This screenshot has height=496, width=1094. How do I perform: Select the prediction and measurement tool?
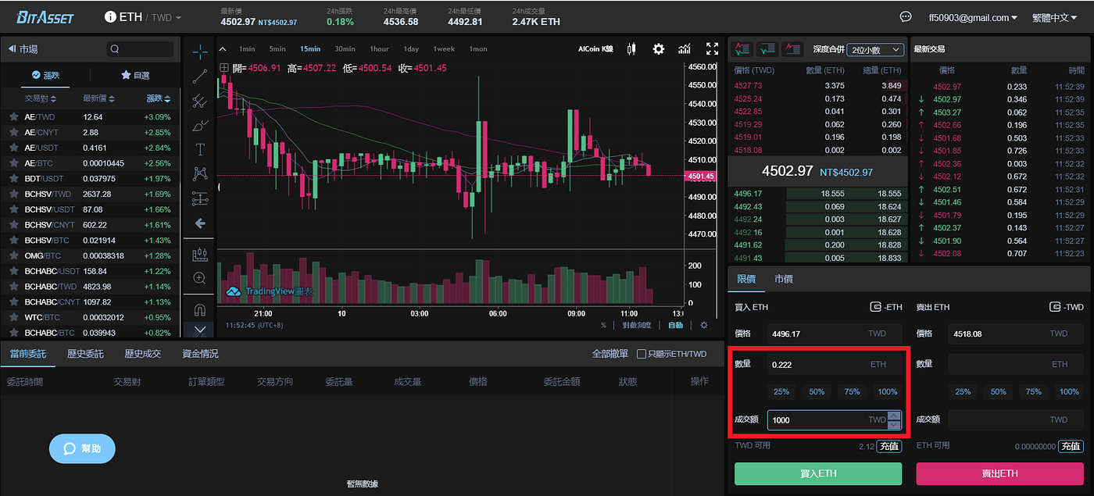coord(200,198)
